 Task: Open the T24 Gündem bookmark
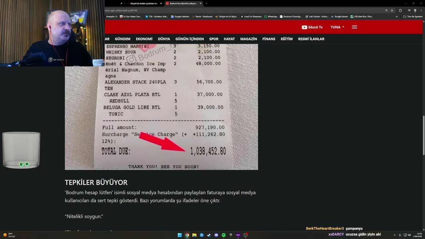[156, 17]
